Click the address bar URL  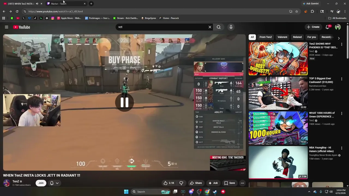coord(56,11)
